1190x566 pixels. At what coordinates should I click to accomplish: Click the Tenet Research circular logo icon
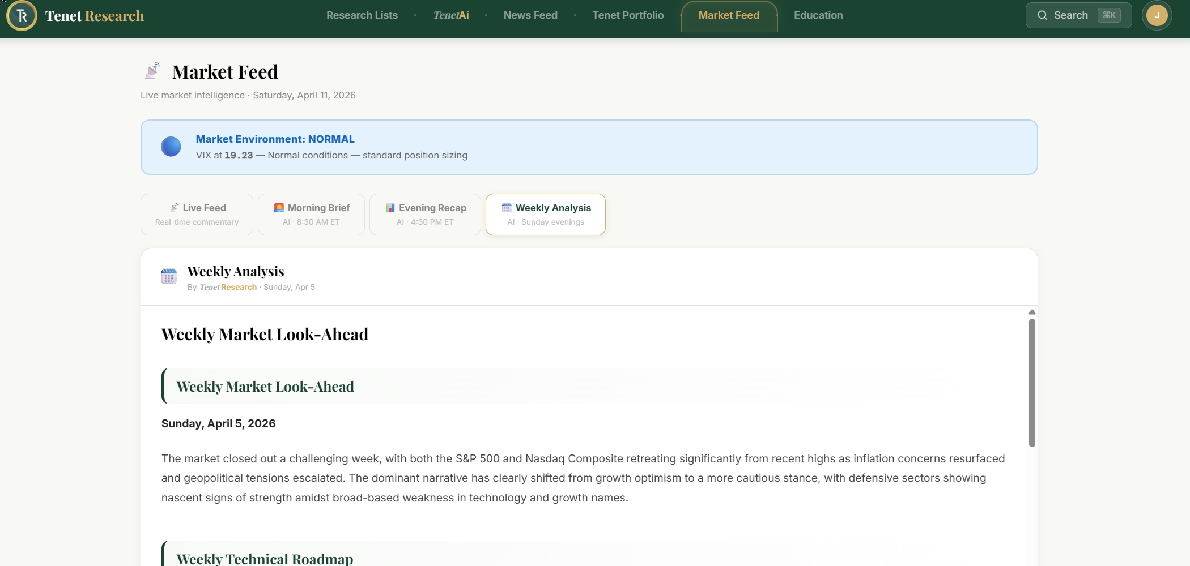tap(22, 15)
